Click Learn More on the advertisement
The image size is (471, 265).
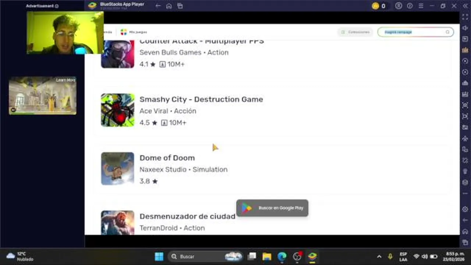[x=65, y=80]
